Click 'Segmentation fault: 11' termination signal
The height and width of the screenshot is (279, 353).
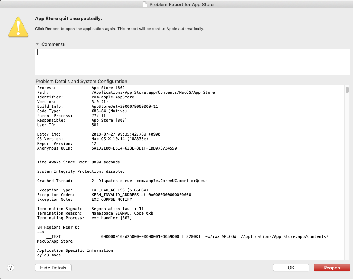pyautogui.click(x=118, y=209)
